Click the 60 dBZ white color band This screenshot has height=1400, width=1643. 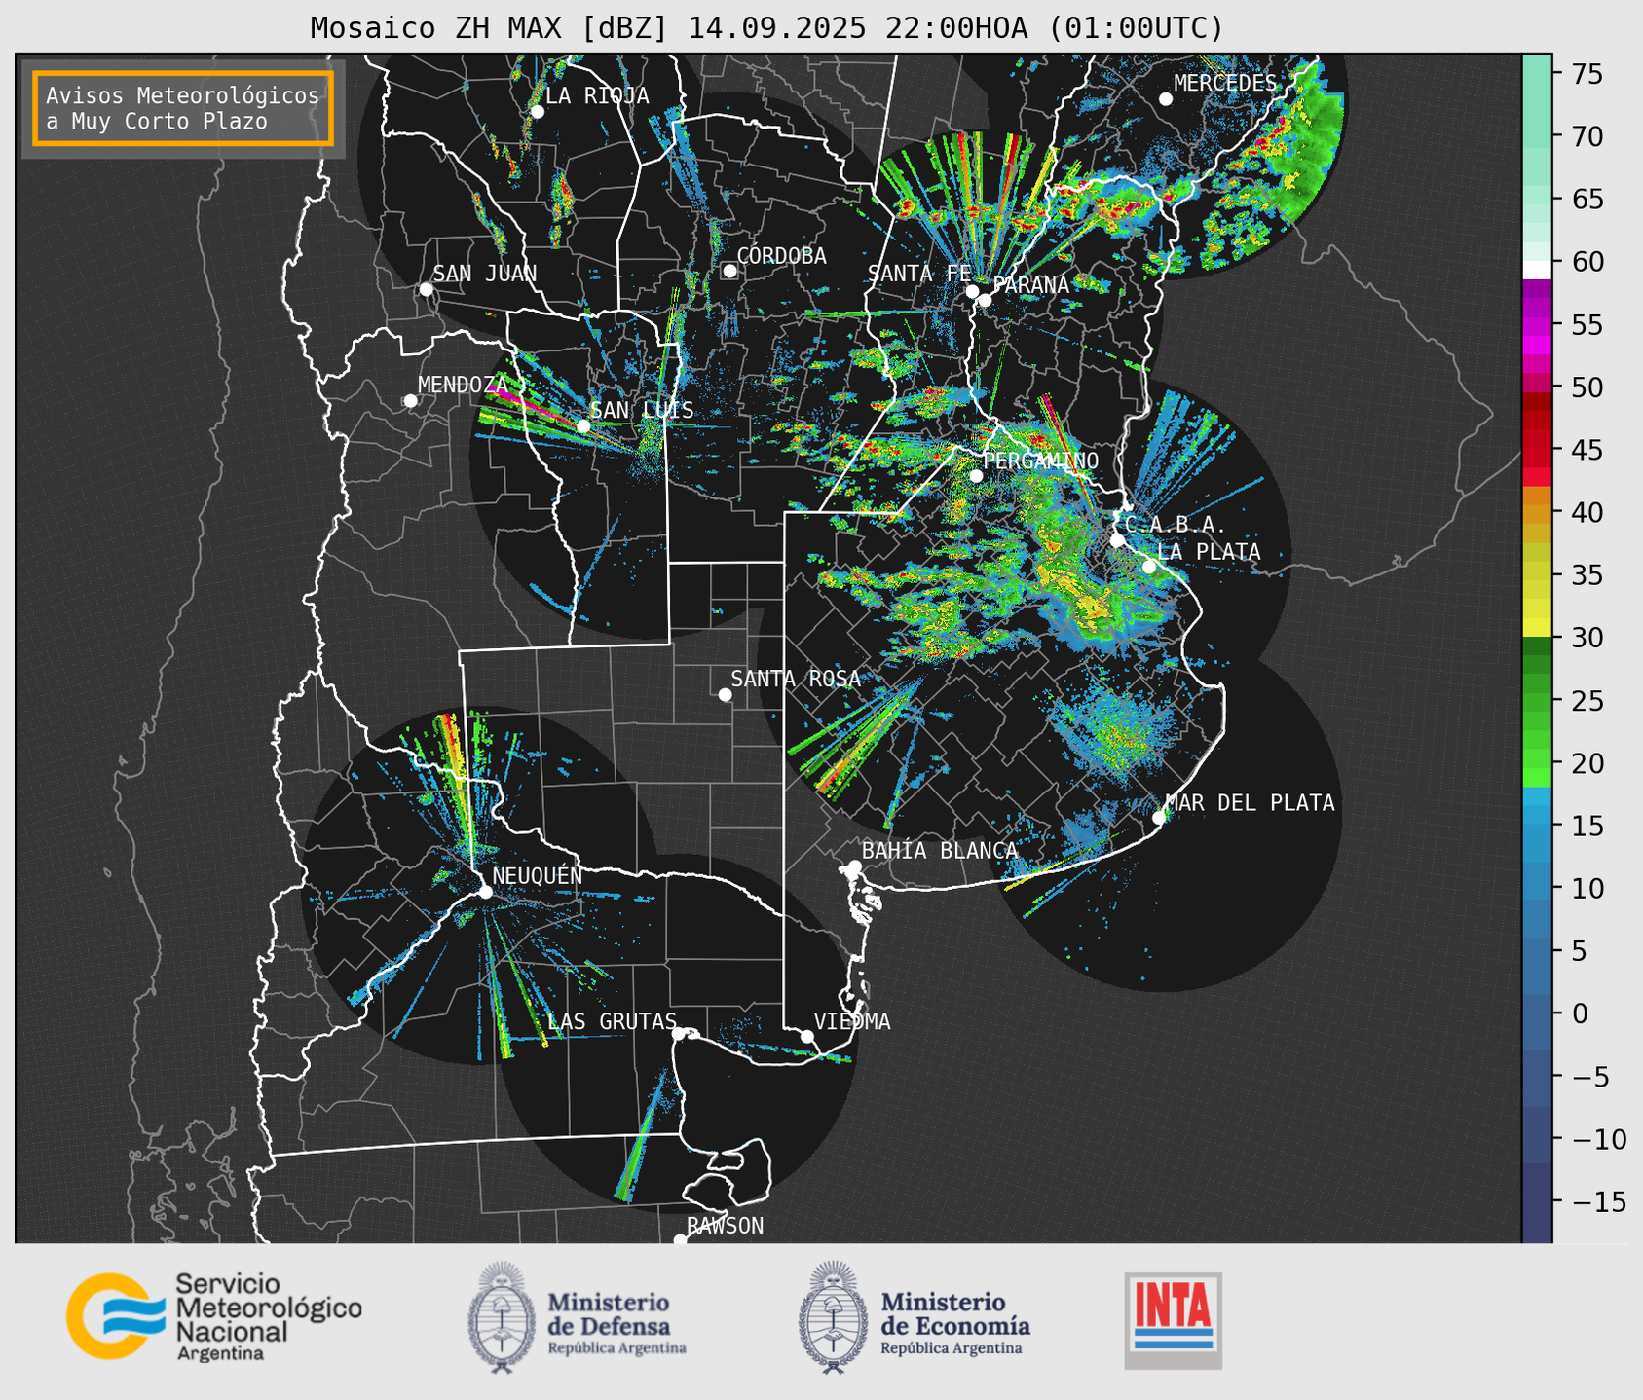click(1537, 270)
